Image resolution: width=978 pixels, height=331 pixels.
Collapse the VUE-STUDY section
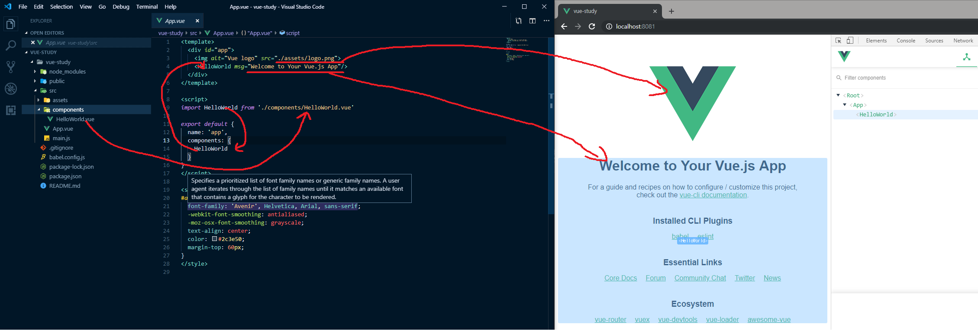pyautogui.click(x=26, y=52)
